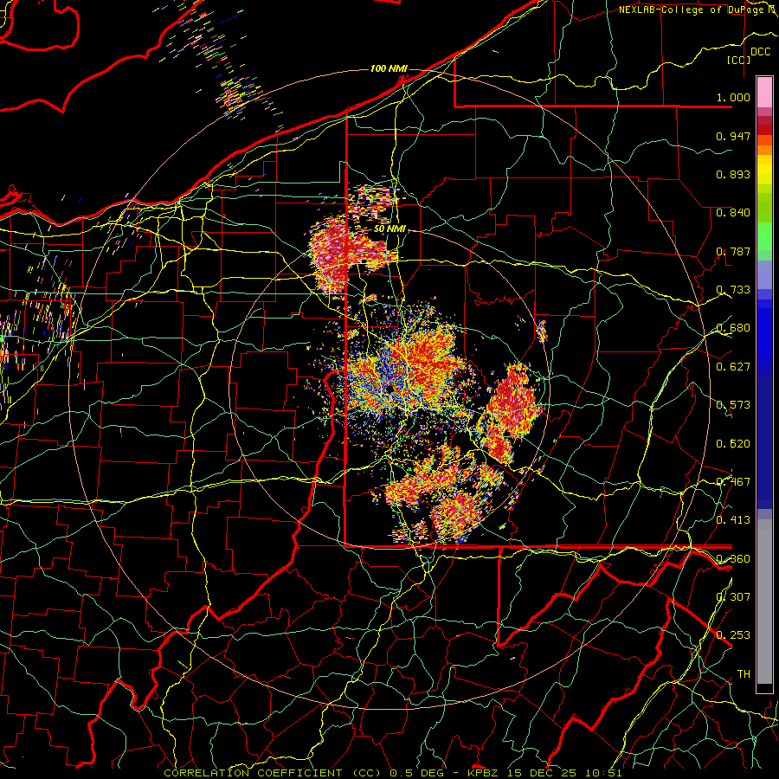Select the 0.627 scale value
This screenshot has height=779, width=779.
[x=733, y=367]
